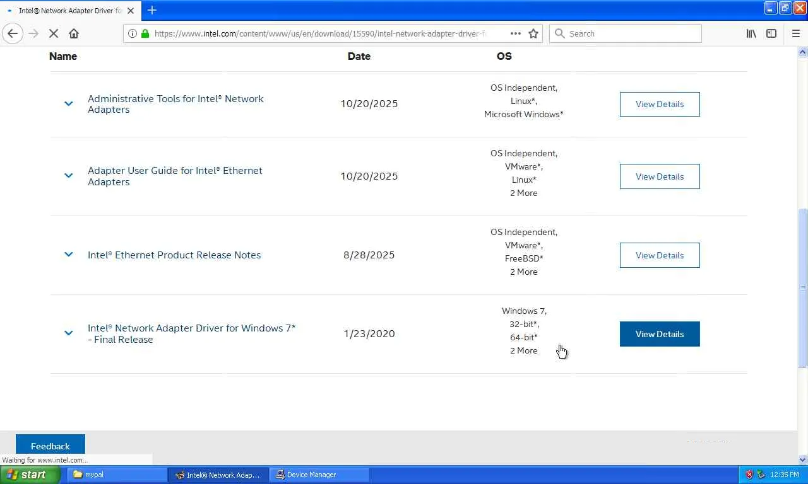This screenshot has height=484, width=808.
Task: Click the tray icon beside the clock
Action: [x=761, y=475]
